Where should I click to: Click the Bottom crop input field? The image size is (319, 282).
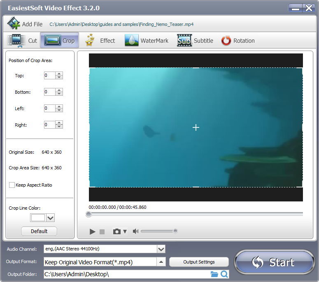pos(50,92)
